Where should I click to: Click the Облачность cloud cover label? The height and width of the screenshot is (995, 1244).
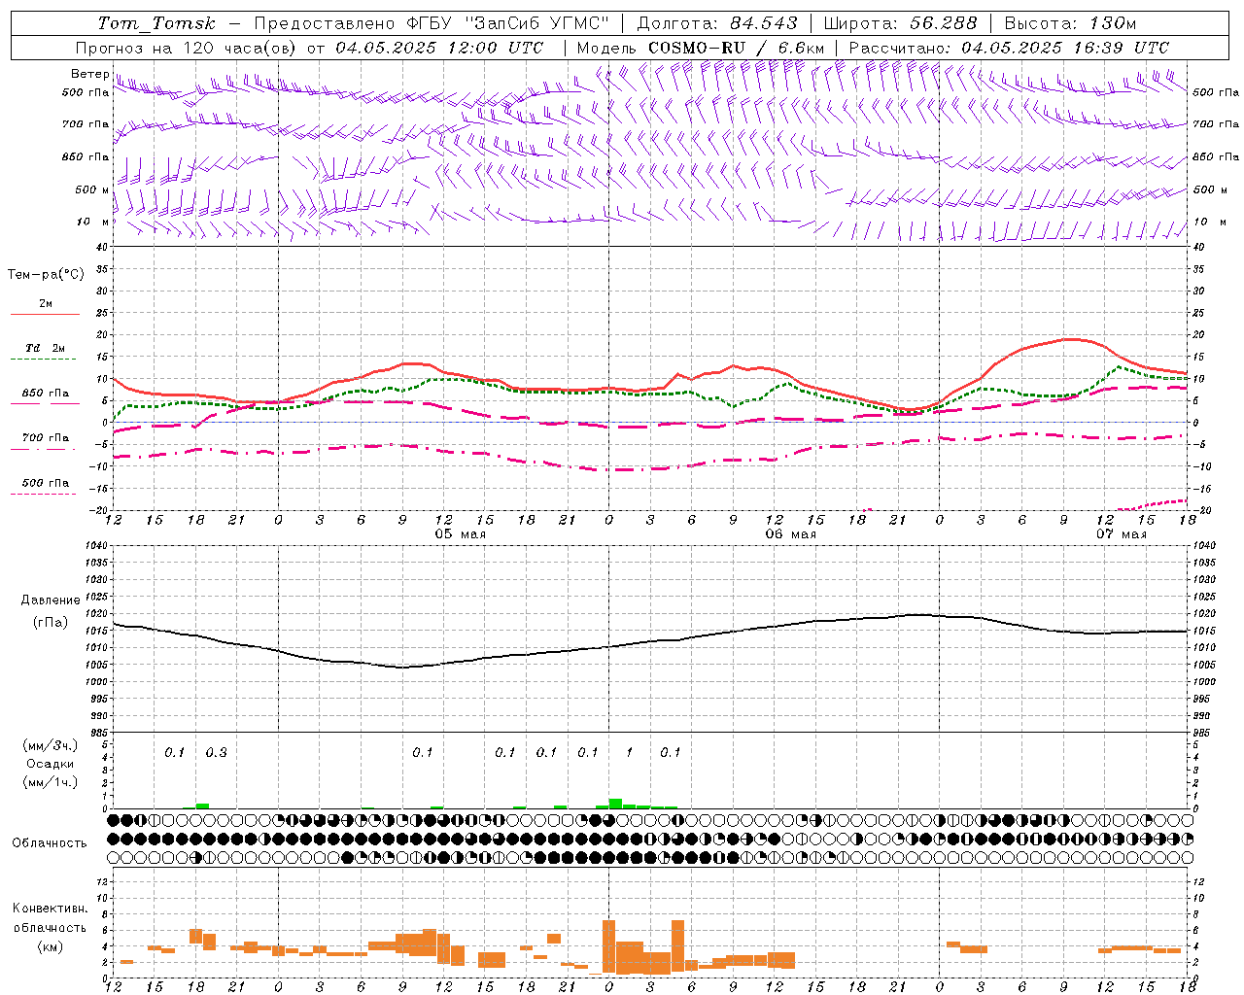pos(50,843)
